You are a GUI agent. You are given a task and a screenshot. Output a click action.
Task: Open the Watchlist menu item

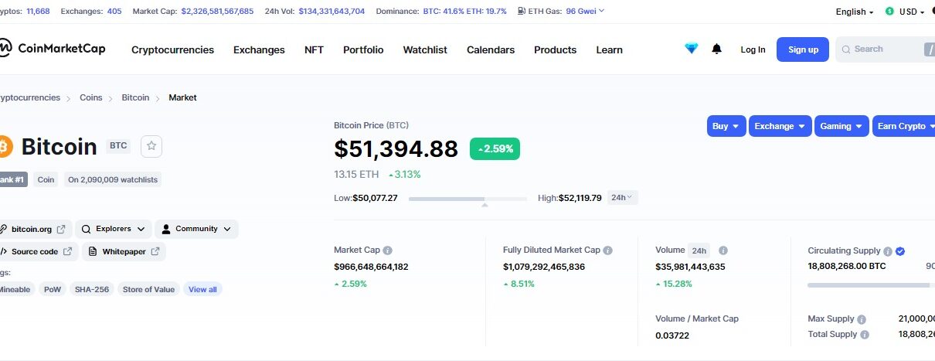click(425, 49)
